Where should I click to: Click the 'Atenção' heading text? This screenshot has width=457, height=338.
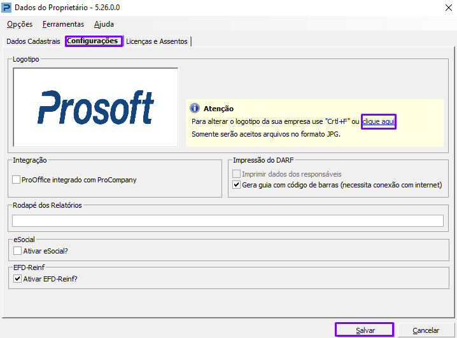click(x=218, y=109)
